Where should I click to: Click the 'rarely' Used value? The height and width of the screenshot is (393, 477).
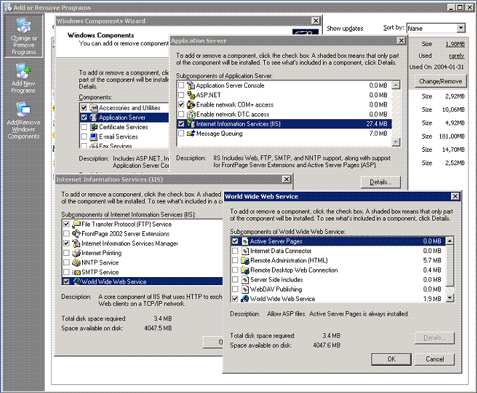456,56
